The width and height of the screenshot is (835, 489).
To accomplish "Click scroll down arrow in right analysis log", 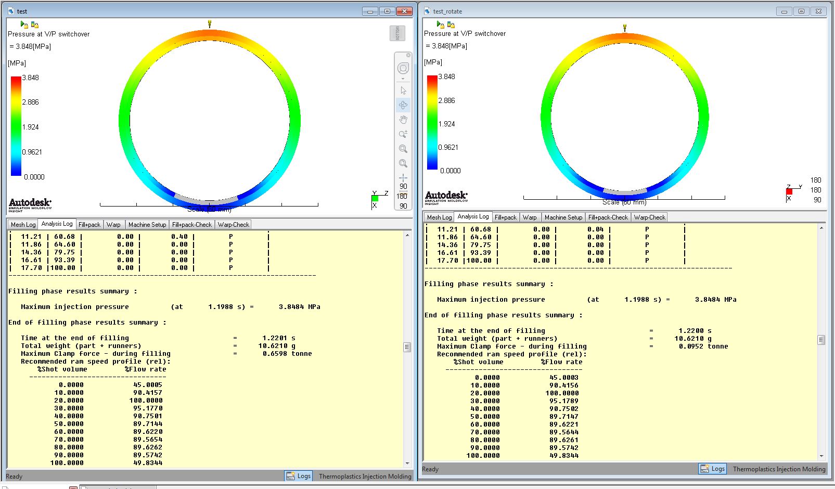I will pos(821,456).
